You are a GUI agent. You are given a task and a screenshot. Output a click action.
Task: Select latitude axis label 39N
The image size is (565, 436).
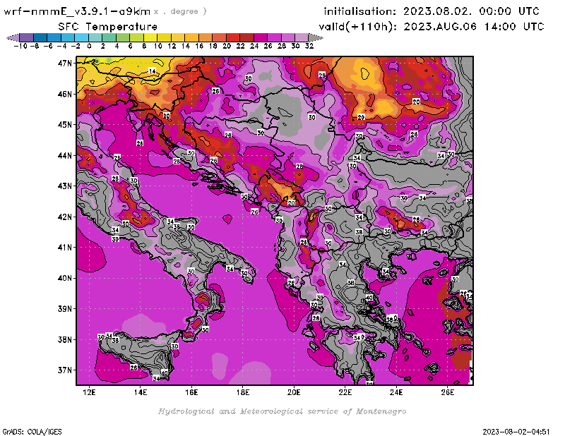tap(64, 308)
